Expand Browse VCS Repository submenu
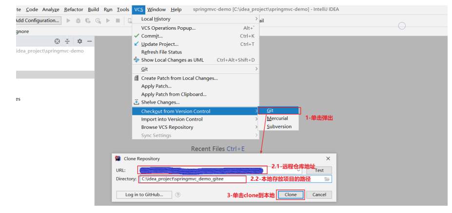 pos(256,127)
